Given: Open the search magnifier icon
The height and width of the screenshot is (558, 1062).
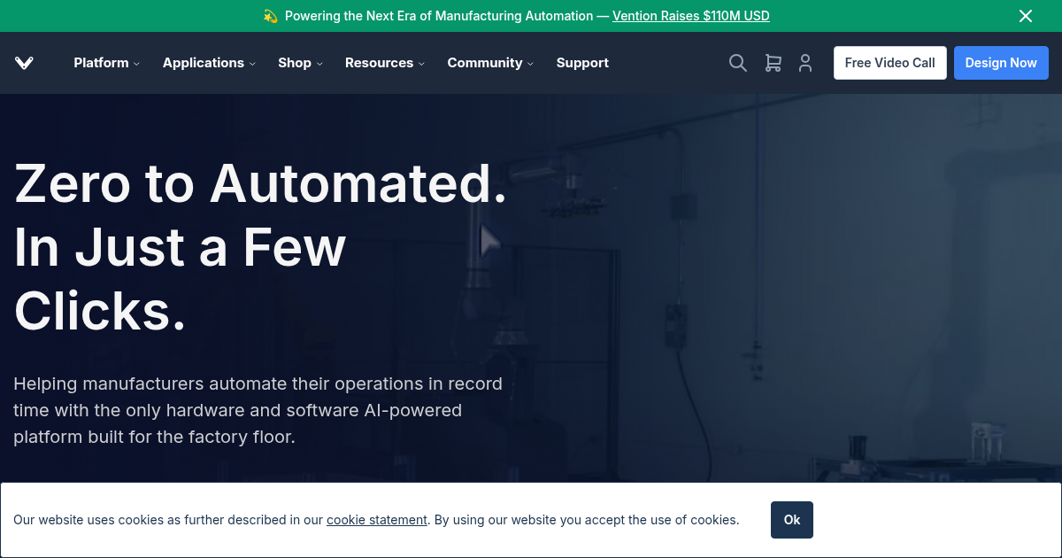Looking at the screenshot, I should 738,63.
